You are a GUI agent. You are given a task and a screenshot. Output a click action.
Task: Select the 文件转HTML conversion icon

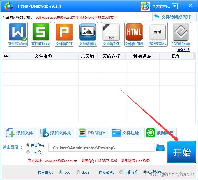pos(134,34)
